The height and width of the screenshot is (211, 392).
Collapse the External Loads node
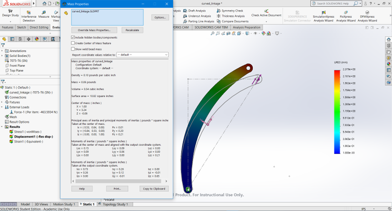[x=3, y=107]
